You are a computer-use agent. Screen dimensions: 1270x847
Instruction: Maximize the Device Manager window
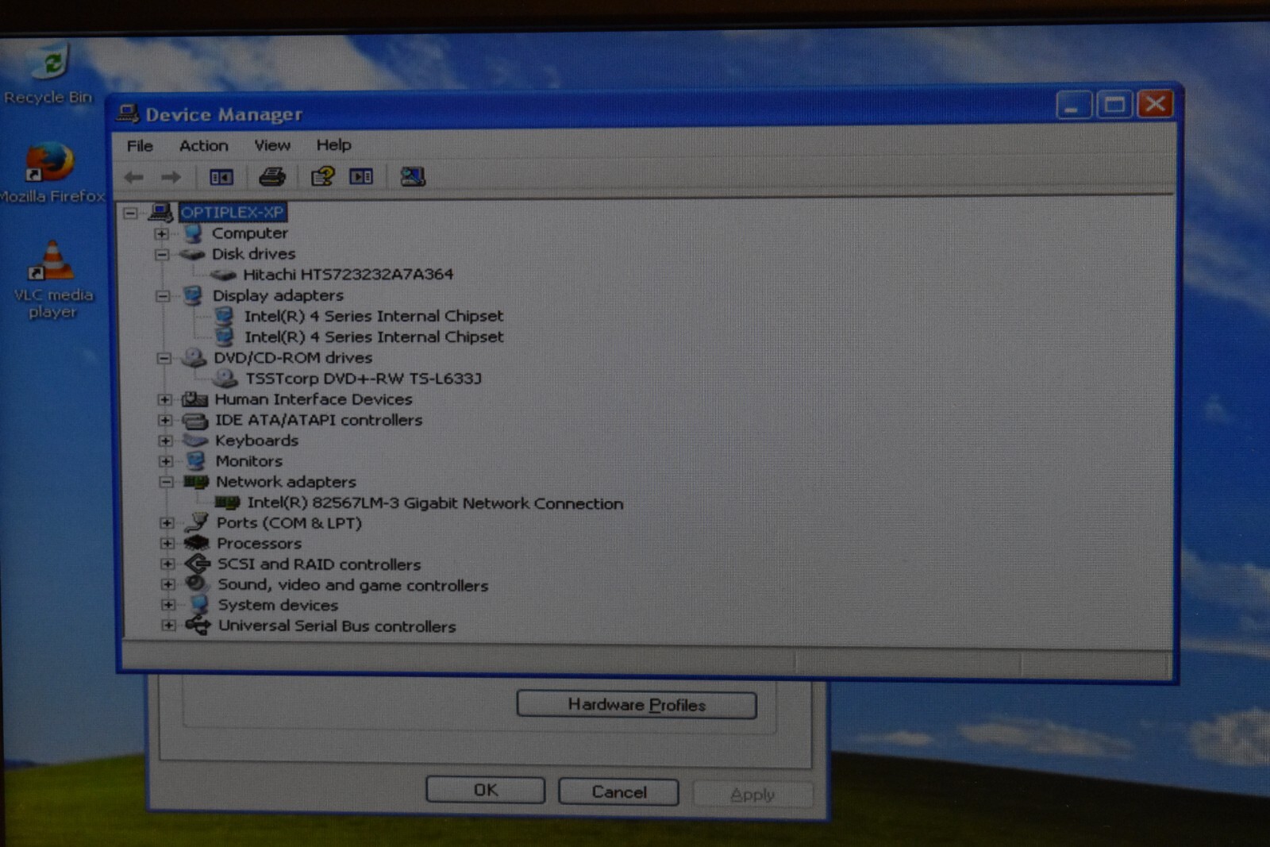tap(1114, 104)
